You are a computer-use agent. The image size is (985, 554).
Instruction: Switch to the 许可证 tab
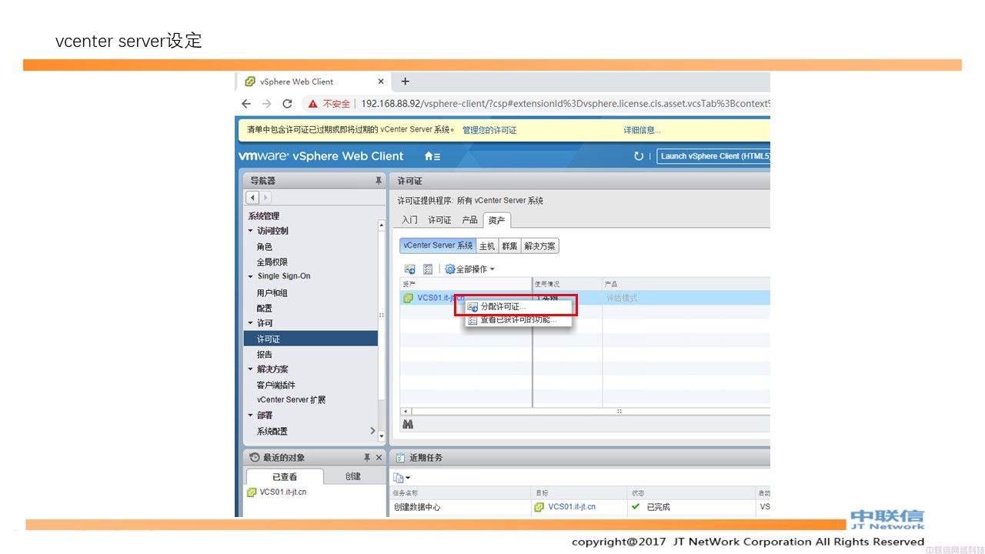[x=439, y=220]
